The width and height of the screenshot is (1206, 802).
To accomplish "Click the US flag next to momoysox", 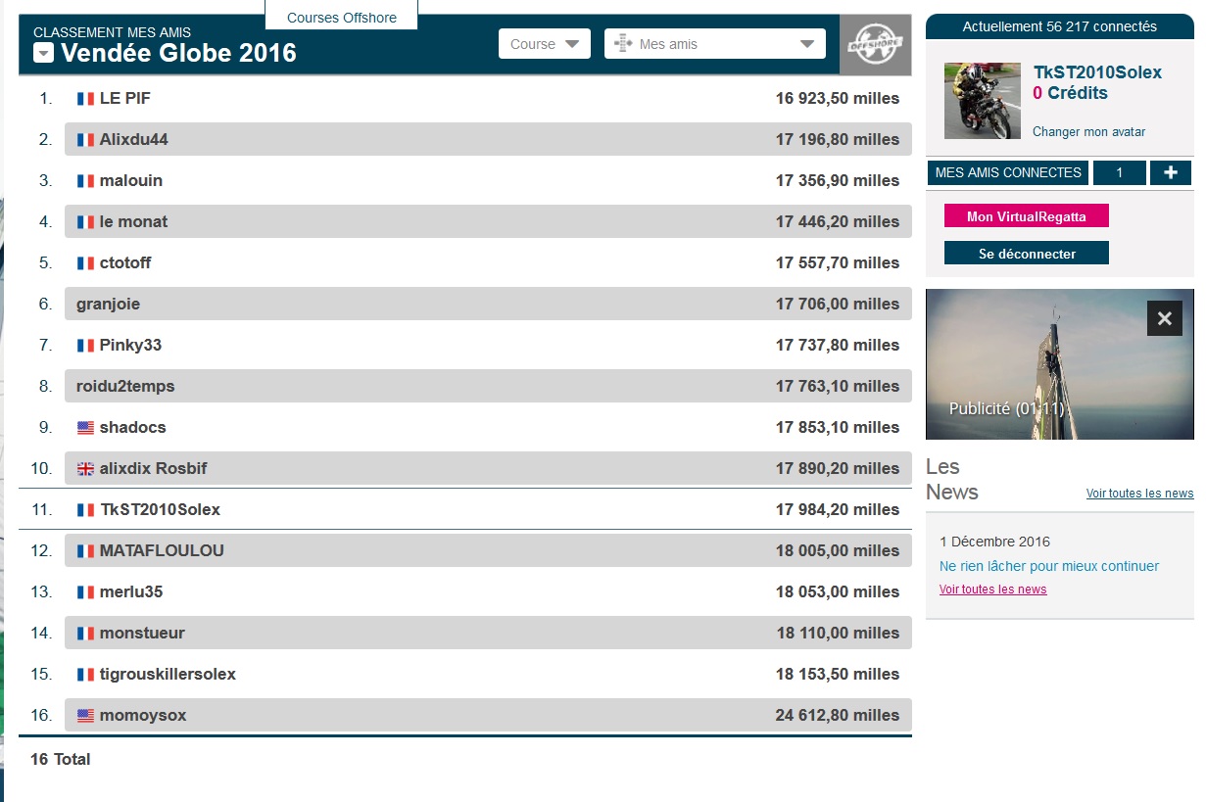I will [x=85, y=716].
